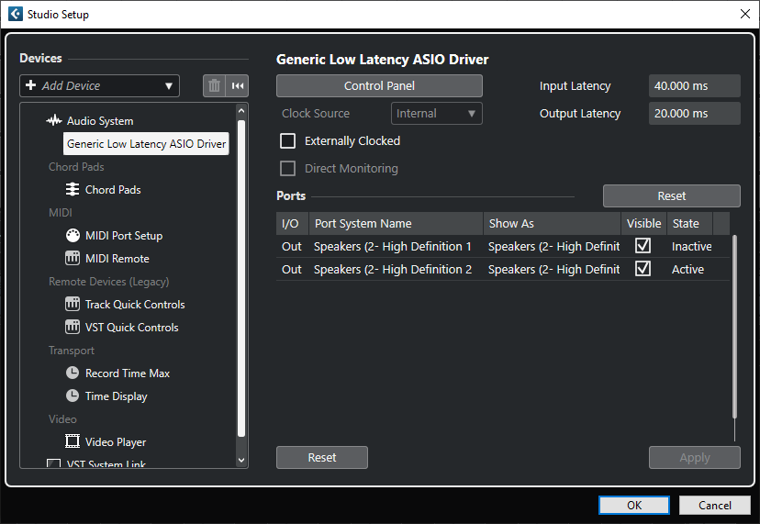
Task: Open MIDI Port Setup settings
Action: tap(124, 236)
